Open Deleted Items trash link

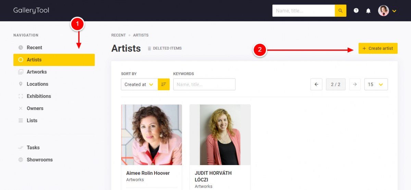[164, 48]
